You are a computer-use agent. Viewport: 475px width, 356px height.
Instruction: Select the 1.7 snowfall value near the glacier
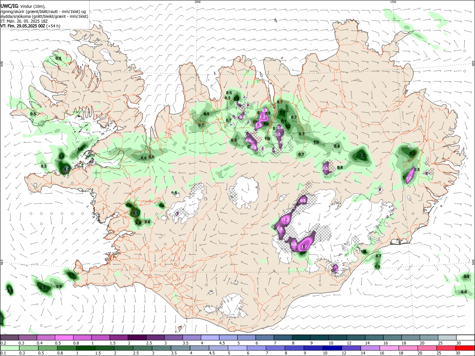(x=304, y=247)
